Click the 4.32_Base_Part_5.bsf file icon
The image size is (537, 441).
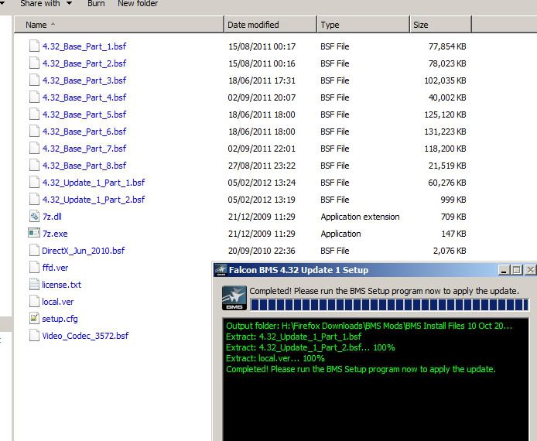point(34,114)
